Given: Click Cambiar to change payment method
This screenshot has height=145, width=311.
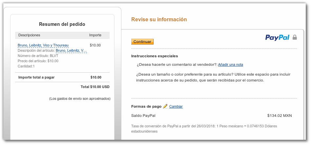Looking at the screenshot, I should 176,106.
